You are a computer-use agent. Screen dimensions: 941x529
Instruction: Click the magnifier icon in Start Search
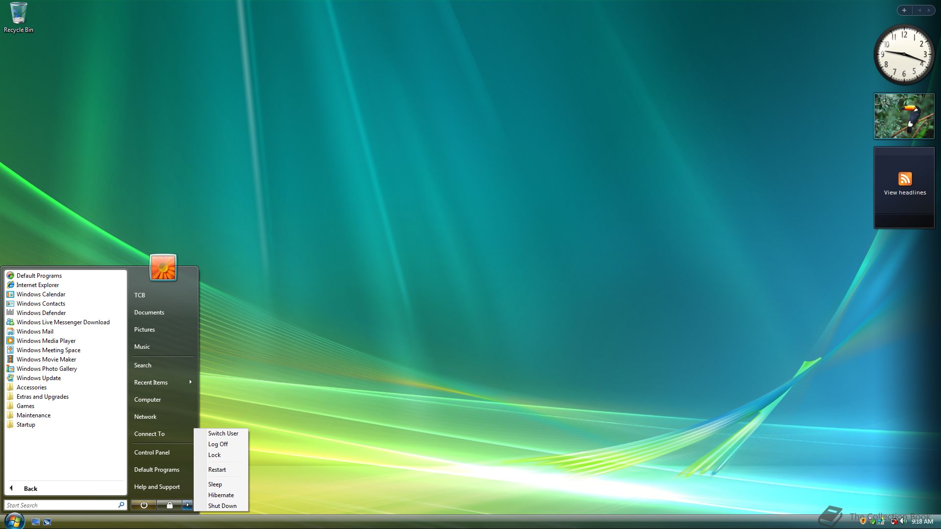point(121,505)
